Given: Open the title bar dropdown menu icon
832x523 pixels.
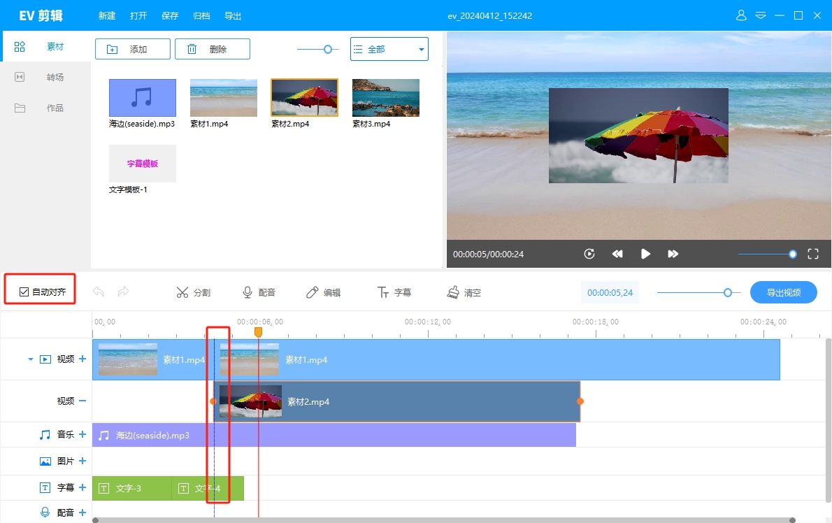Looking at the screenshot, I should (x=761, y=15).
